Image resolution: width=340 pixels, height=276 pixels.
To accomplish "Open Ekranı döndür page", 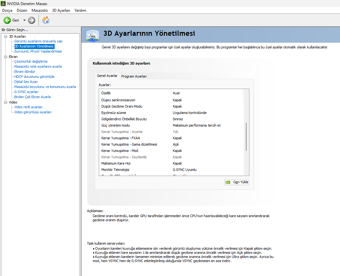I will tap(25, 72).
